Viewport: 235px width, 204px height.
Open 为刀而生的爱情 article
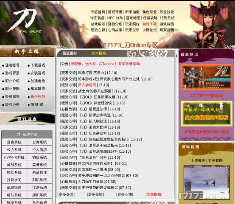(90, 181)
